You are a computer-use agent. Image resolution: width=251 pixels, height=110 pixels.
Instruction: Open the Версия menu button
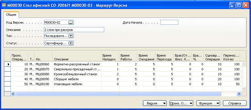155,103
